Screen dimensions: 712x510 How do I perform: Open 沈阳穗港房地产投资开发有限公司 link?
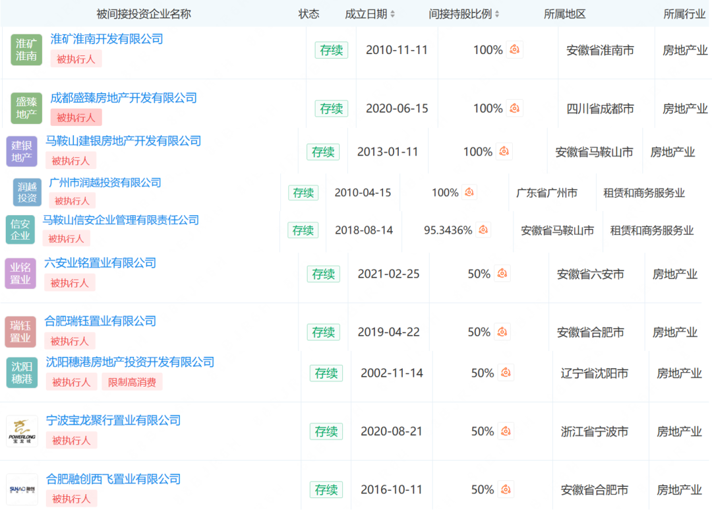point(130,362)
